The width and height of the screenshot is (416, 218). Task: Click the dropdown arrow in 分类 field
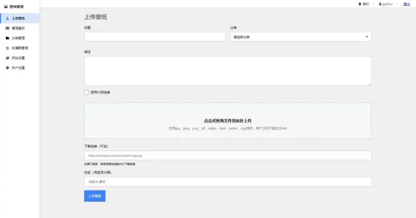[367, 37]
